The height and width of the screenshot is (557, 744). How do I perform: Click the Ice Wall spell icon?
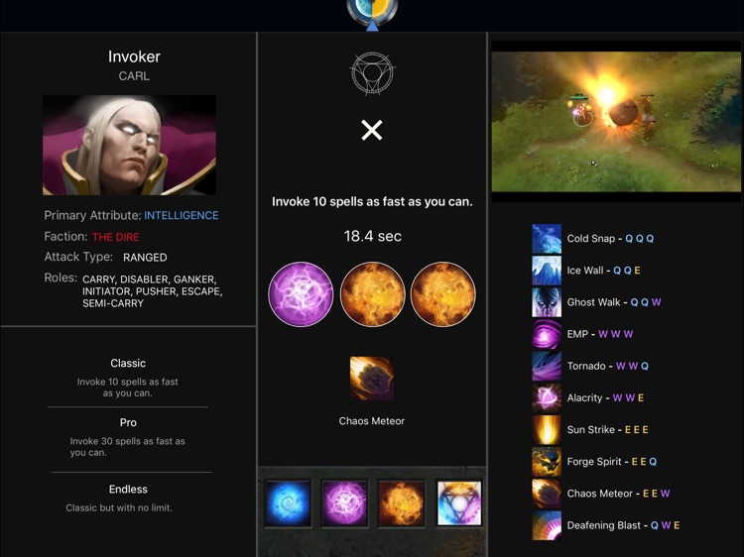tap(547, 271)
